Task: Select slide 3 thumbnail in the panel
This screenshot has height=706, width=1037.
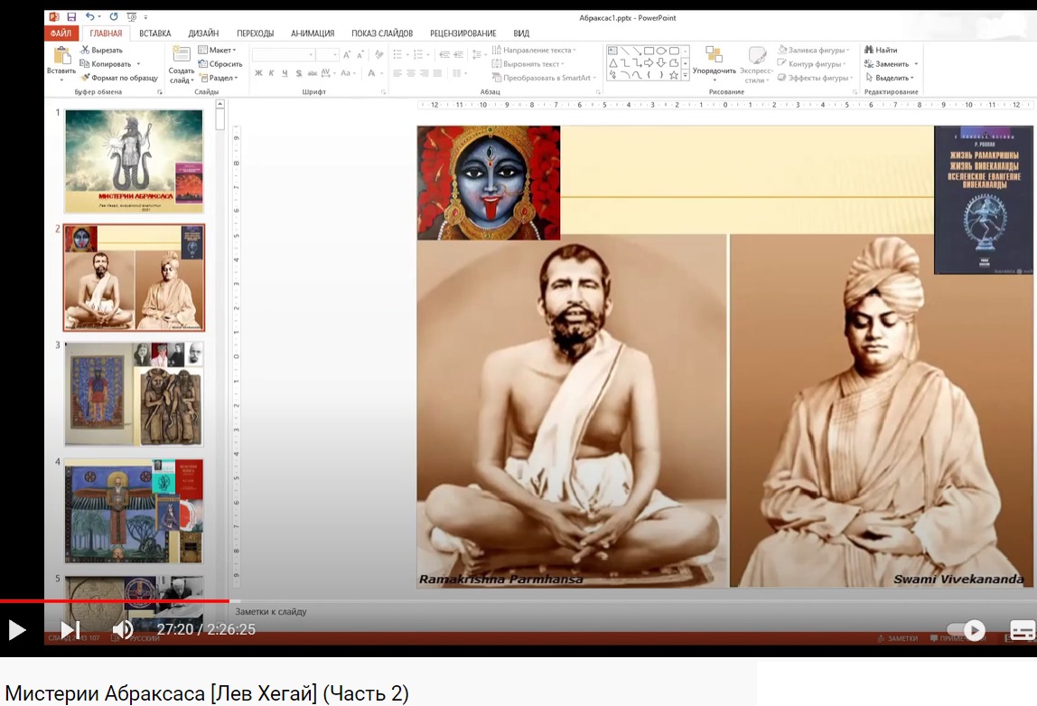Action: tap(135, 394)
